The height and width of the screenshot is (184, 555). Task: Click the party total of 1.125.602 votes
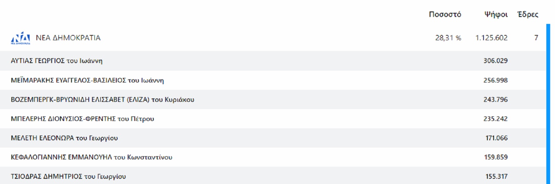pos(492,38)
